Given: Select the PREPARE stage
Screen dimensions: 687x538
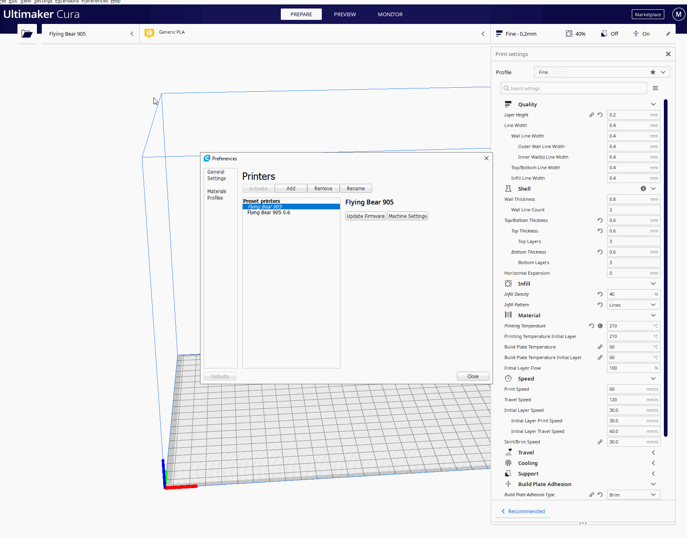Looking at the screenshot, I should click(301, 14).
